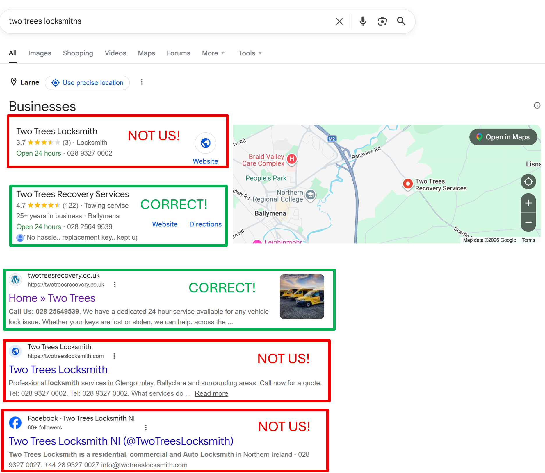Open location options three-dot menu
The image size is (545, 473).
pyautogui.click(x=142, y=82)
